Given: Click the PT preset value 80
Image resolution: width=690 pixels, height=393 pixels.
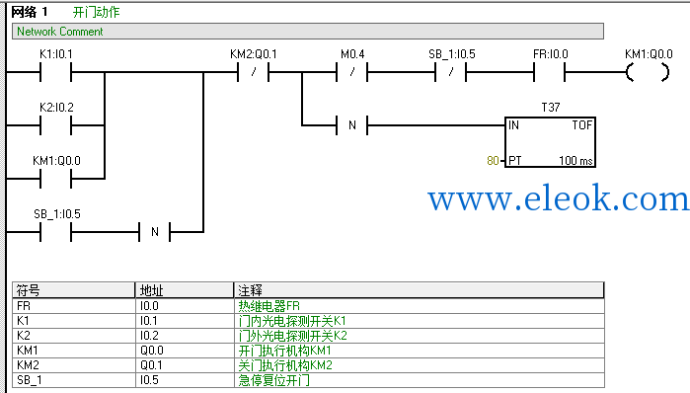Looking at the screenshot, I should (x=493, y=161).
